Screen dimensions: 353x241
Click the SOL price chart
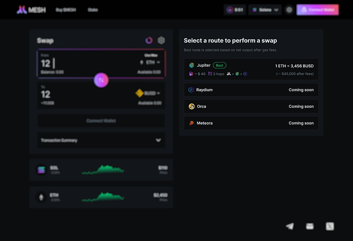103,170
